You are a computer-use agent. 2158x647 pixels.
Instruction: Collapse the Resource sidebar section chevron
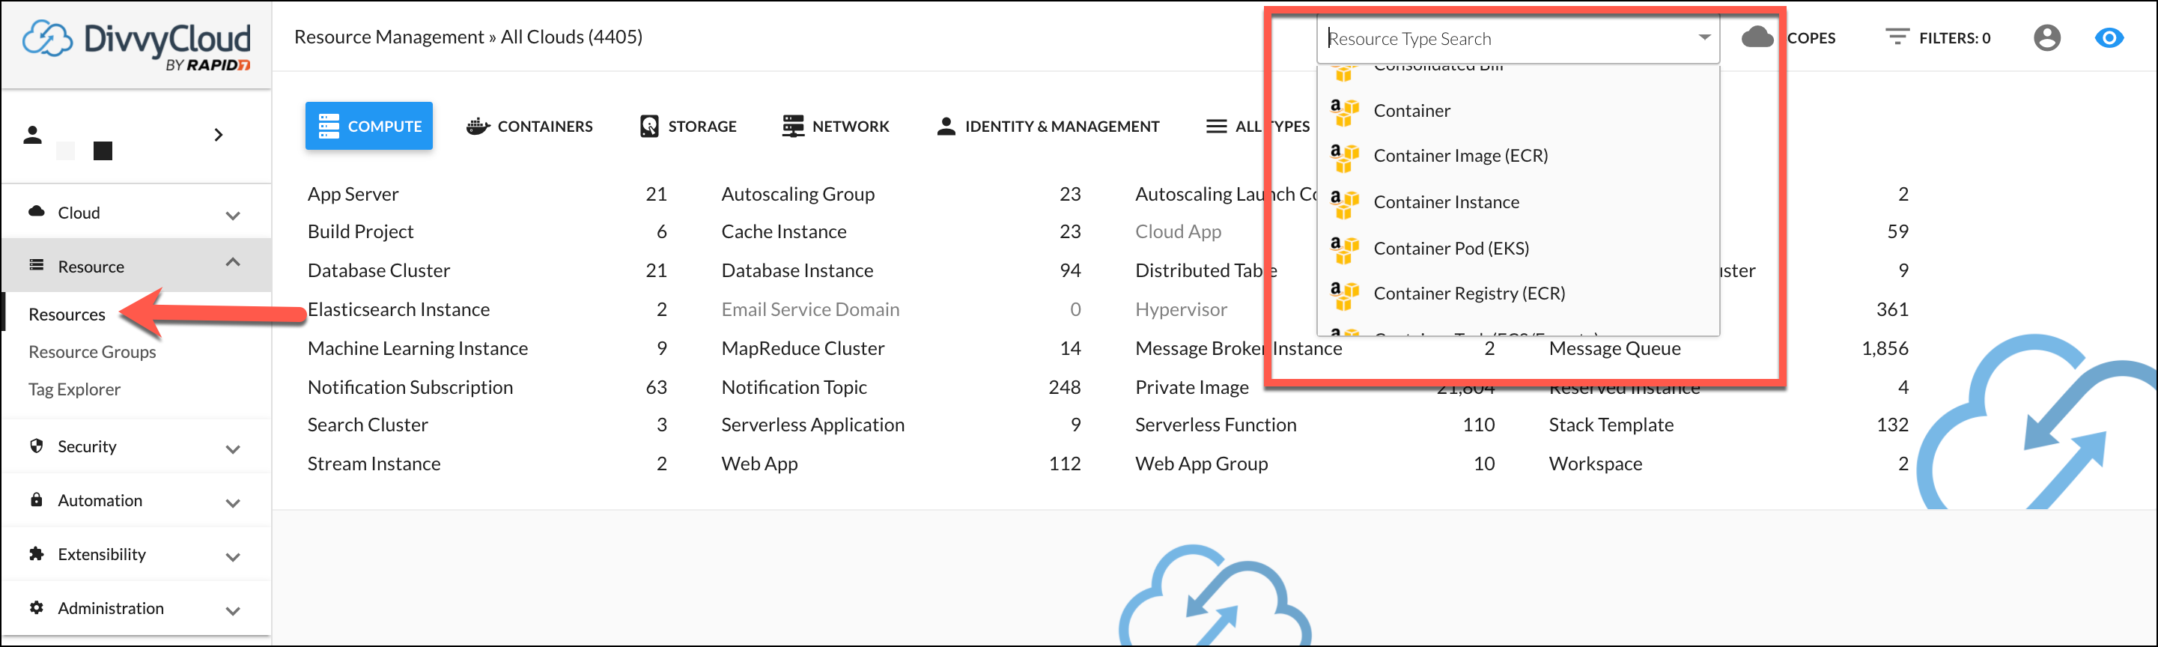233,262
